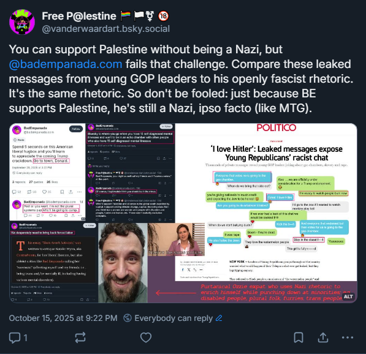Open the three-dot more options menu
Screen dimensions: 366x354
point(348,337)
